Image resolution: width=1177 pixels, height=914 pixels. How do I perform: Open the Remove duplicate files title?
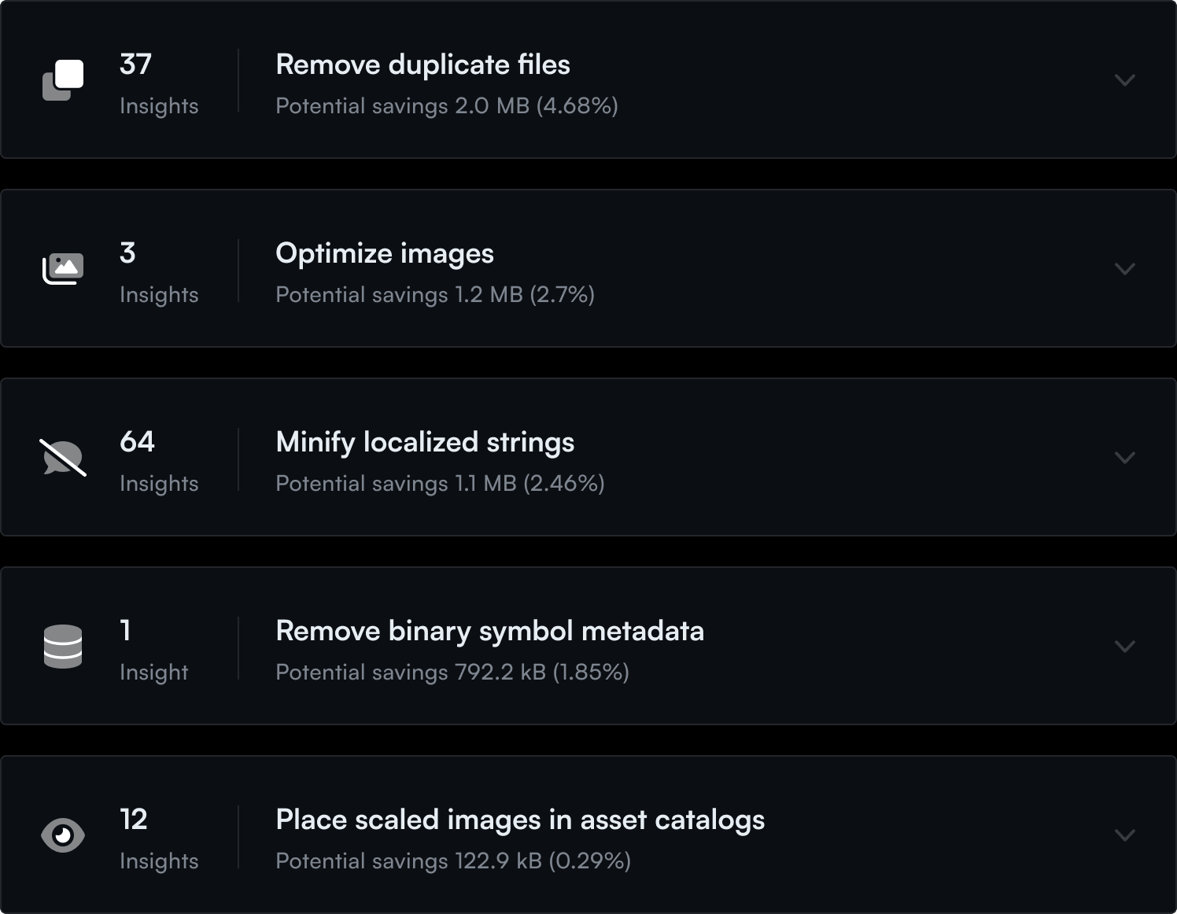422,64
